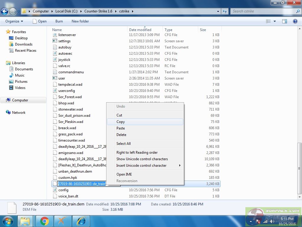Click the New folder button
Screen dimensions: 302x227
[x=80, y=21]
